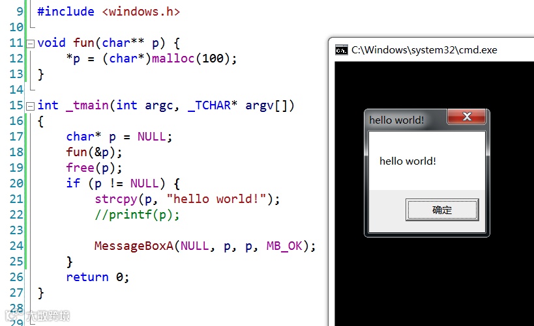
Task: Click the free(p); statement
Action: pos(94,168)
